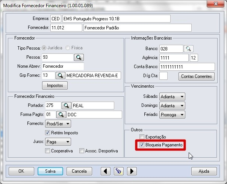This screenshot has height=184, width=227.
Task: Close the Modifica Fornecedor Financeiro window
Action: tap(216, 4)
